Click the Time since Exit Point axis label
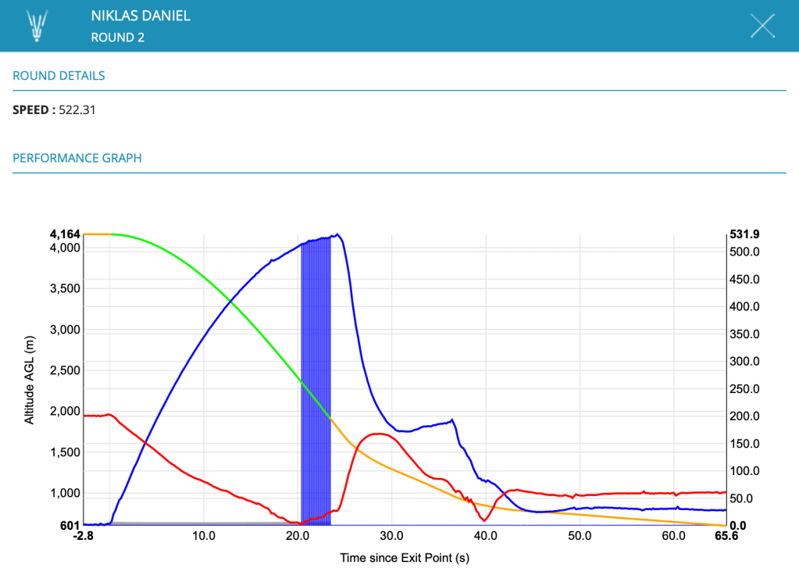 point(405,558)
